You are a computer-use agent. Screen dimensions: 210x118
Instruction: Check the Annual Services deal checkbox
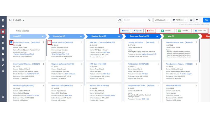coord(50,42)
